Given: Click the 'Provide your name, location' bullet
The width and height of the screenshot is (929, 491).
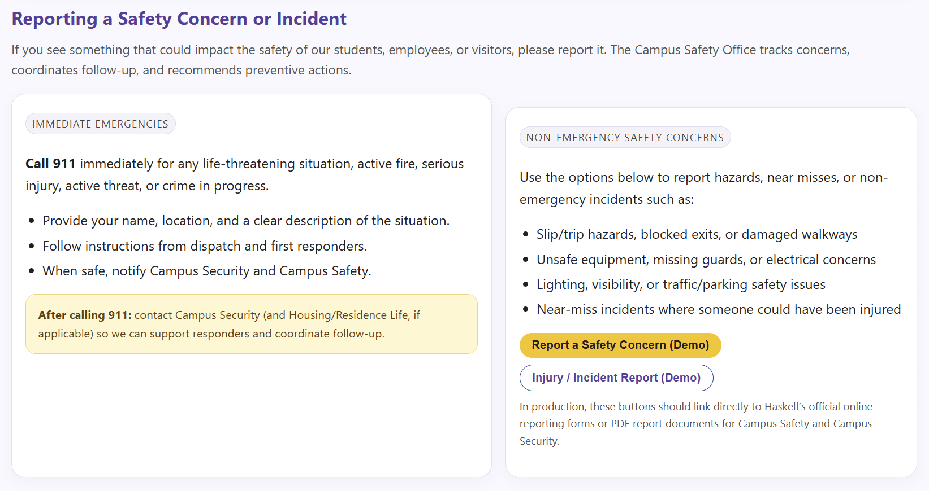Looking at the screenshot, I should [x=245, y=221].
